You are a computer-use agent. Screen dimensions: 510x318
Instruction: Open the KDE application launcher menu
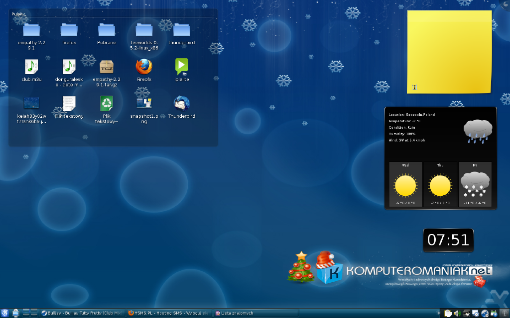click(x=5, y=313)
